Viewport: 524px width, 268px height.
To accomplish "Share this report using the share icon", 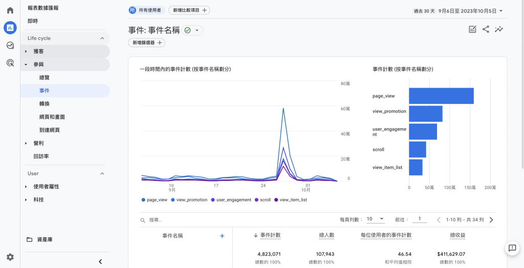I will [486, 29].
